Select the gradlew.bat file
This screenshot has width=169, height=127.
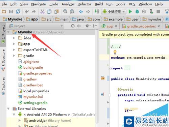(30, 85)
